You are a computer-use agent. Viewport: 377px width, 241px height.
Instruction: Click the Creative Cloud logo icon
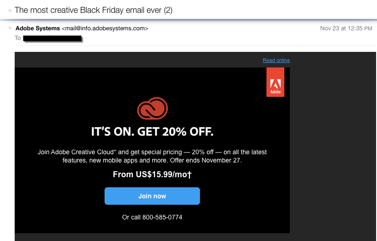click(x=152, y=108)
